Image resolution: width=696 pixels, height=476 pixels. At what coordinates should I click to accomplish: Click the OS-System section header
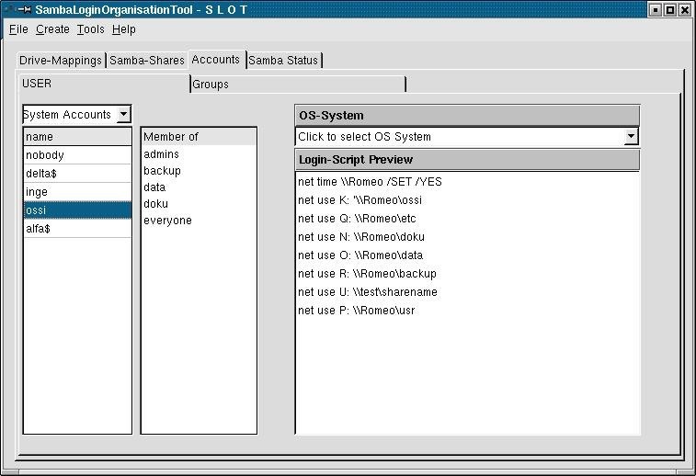click(x=467, y=116)
